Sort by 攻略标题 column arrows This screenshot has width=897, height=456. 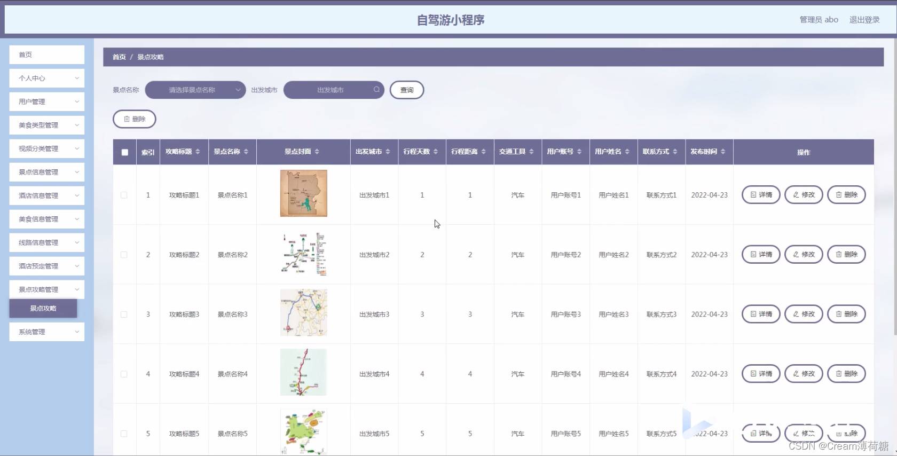(x=198, y=152)
